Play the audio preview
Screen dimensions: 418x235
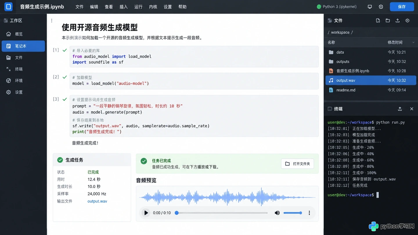(x=146, y=213)
